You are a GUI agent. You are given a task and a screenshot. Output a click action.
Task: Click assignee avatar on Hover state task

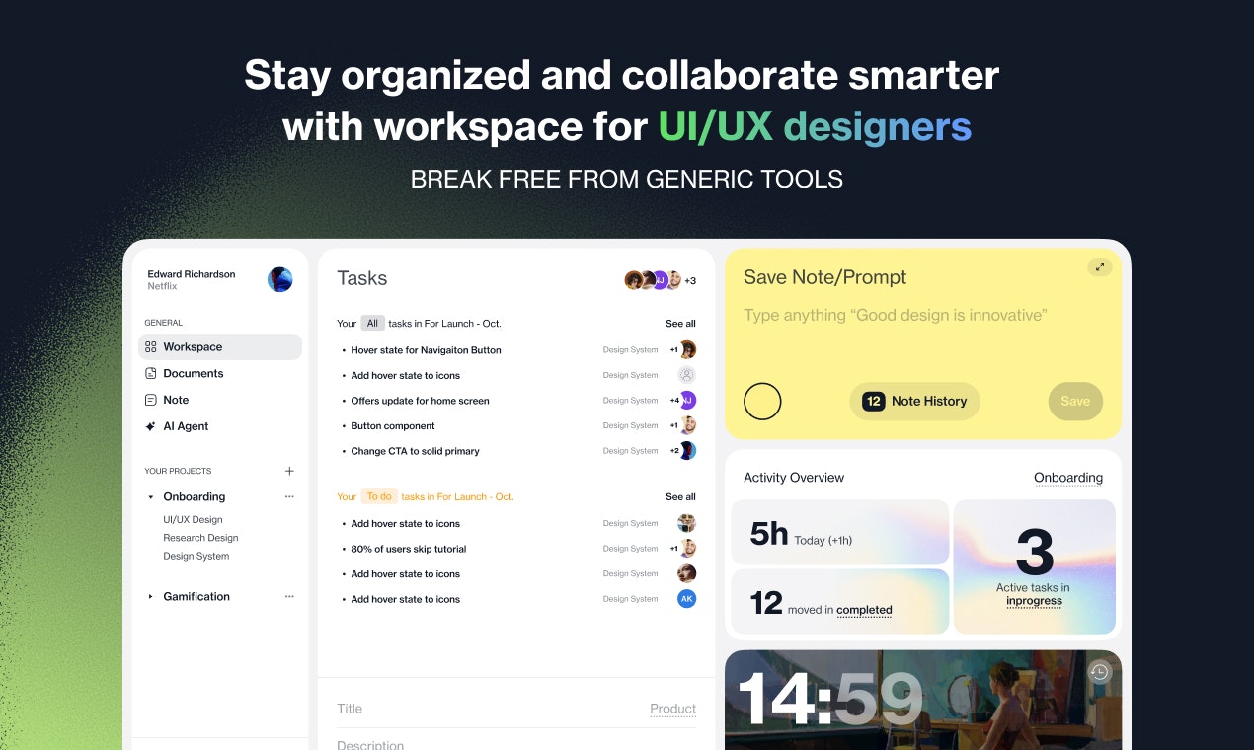687,349
